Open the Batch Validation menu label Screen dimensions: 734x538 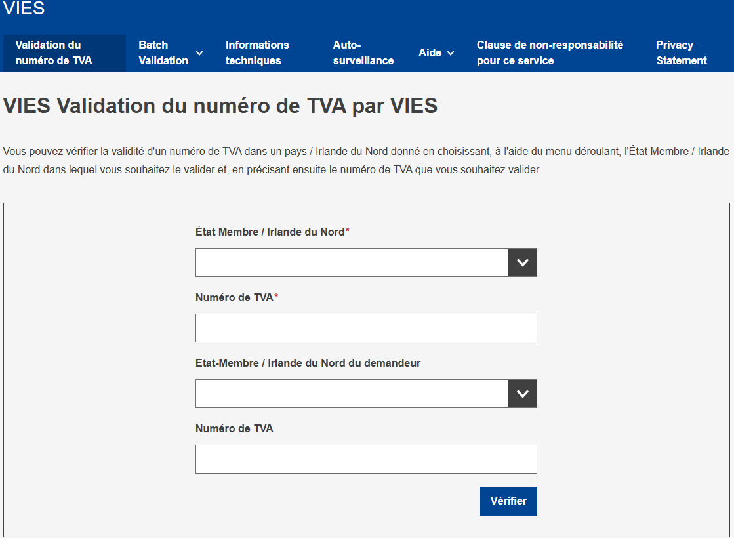(x=163, y=53)
